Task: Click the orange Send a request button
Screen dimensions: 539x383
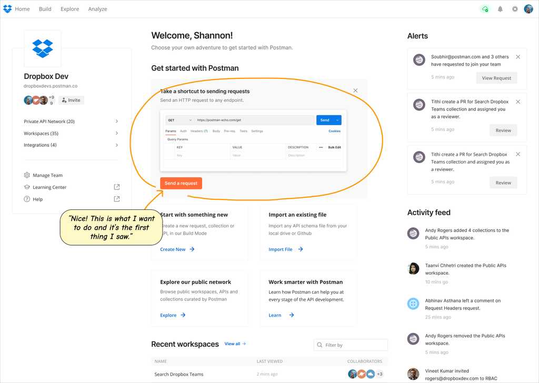Action: (181, 183)
